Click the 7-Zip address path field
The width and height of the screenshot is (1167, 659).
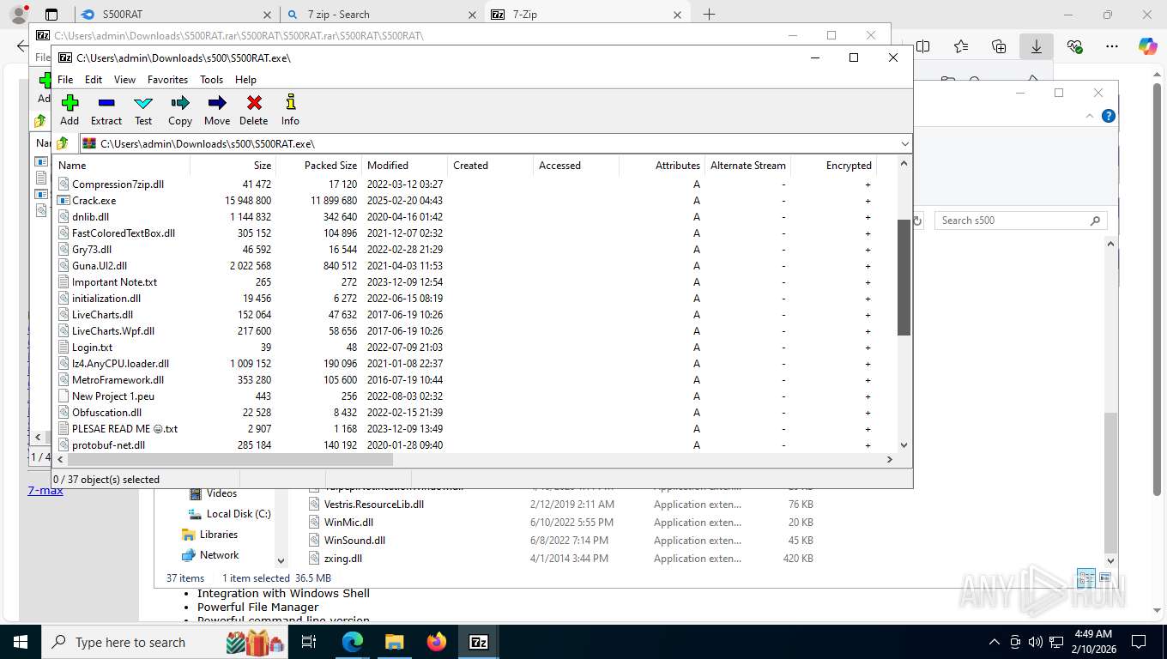point(495,143)
